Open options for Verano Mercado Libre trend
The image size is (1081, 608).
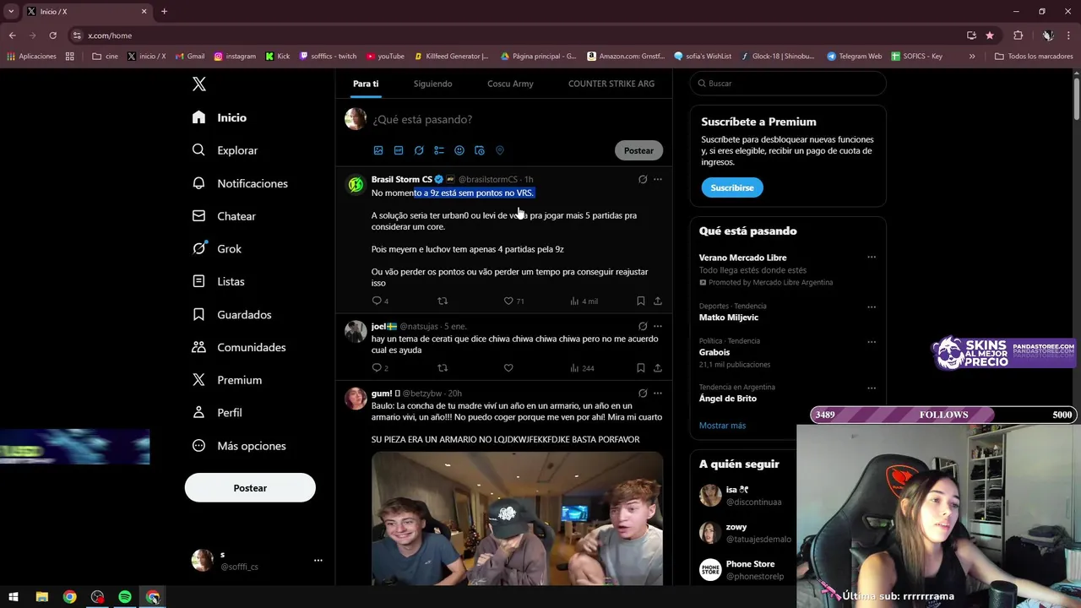pyautogui.click(x=872, y=258)
